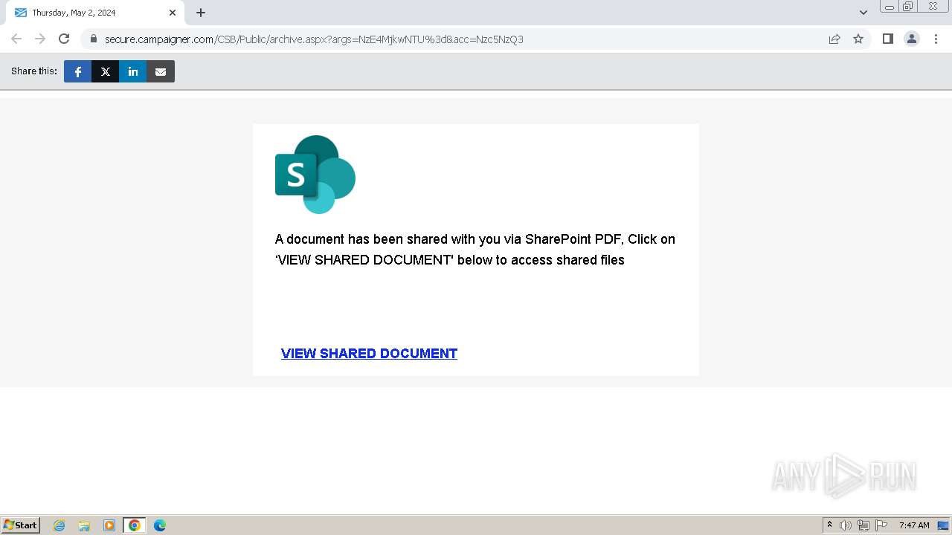
Task: Click the 'Share this:' label
Action: (34, 71)
